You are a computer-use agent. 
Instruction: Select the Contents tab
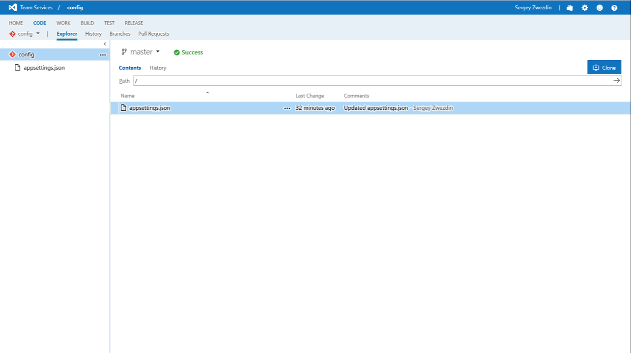point(130,68)
